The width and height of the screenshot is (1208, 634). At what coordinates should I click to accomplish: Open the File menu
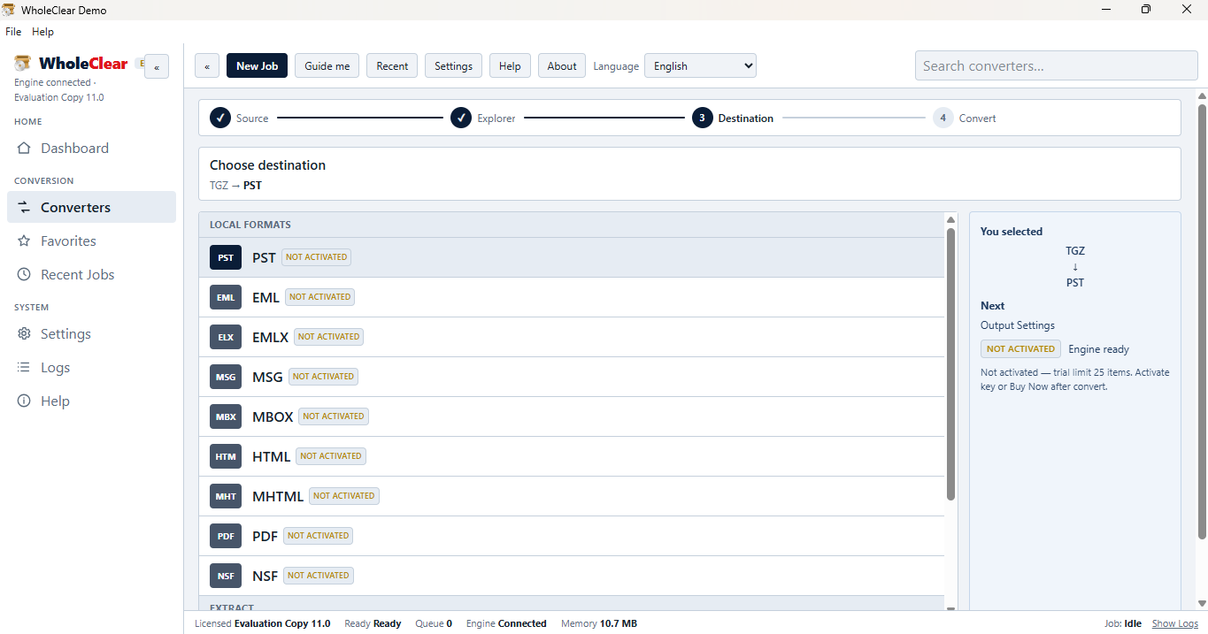[x=13, y=32]
